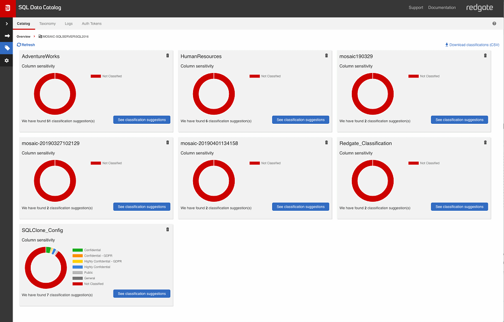The height and width of the screenshot is (322, 504).
Task: Click the MOSAIC-SQLSERVER\SQL2016 breadcrumb text
Action: point(66,37)
